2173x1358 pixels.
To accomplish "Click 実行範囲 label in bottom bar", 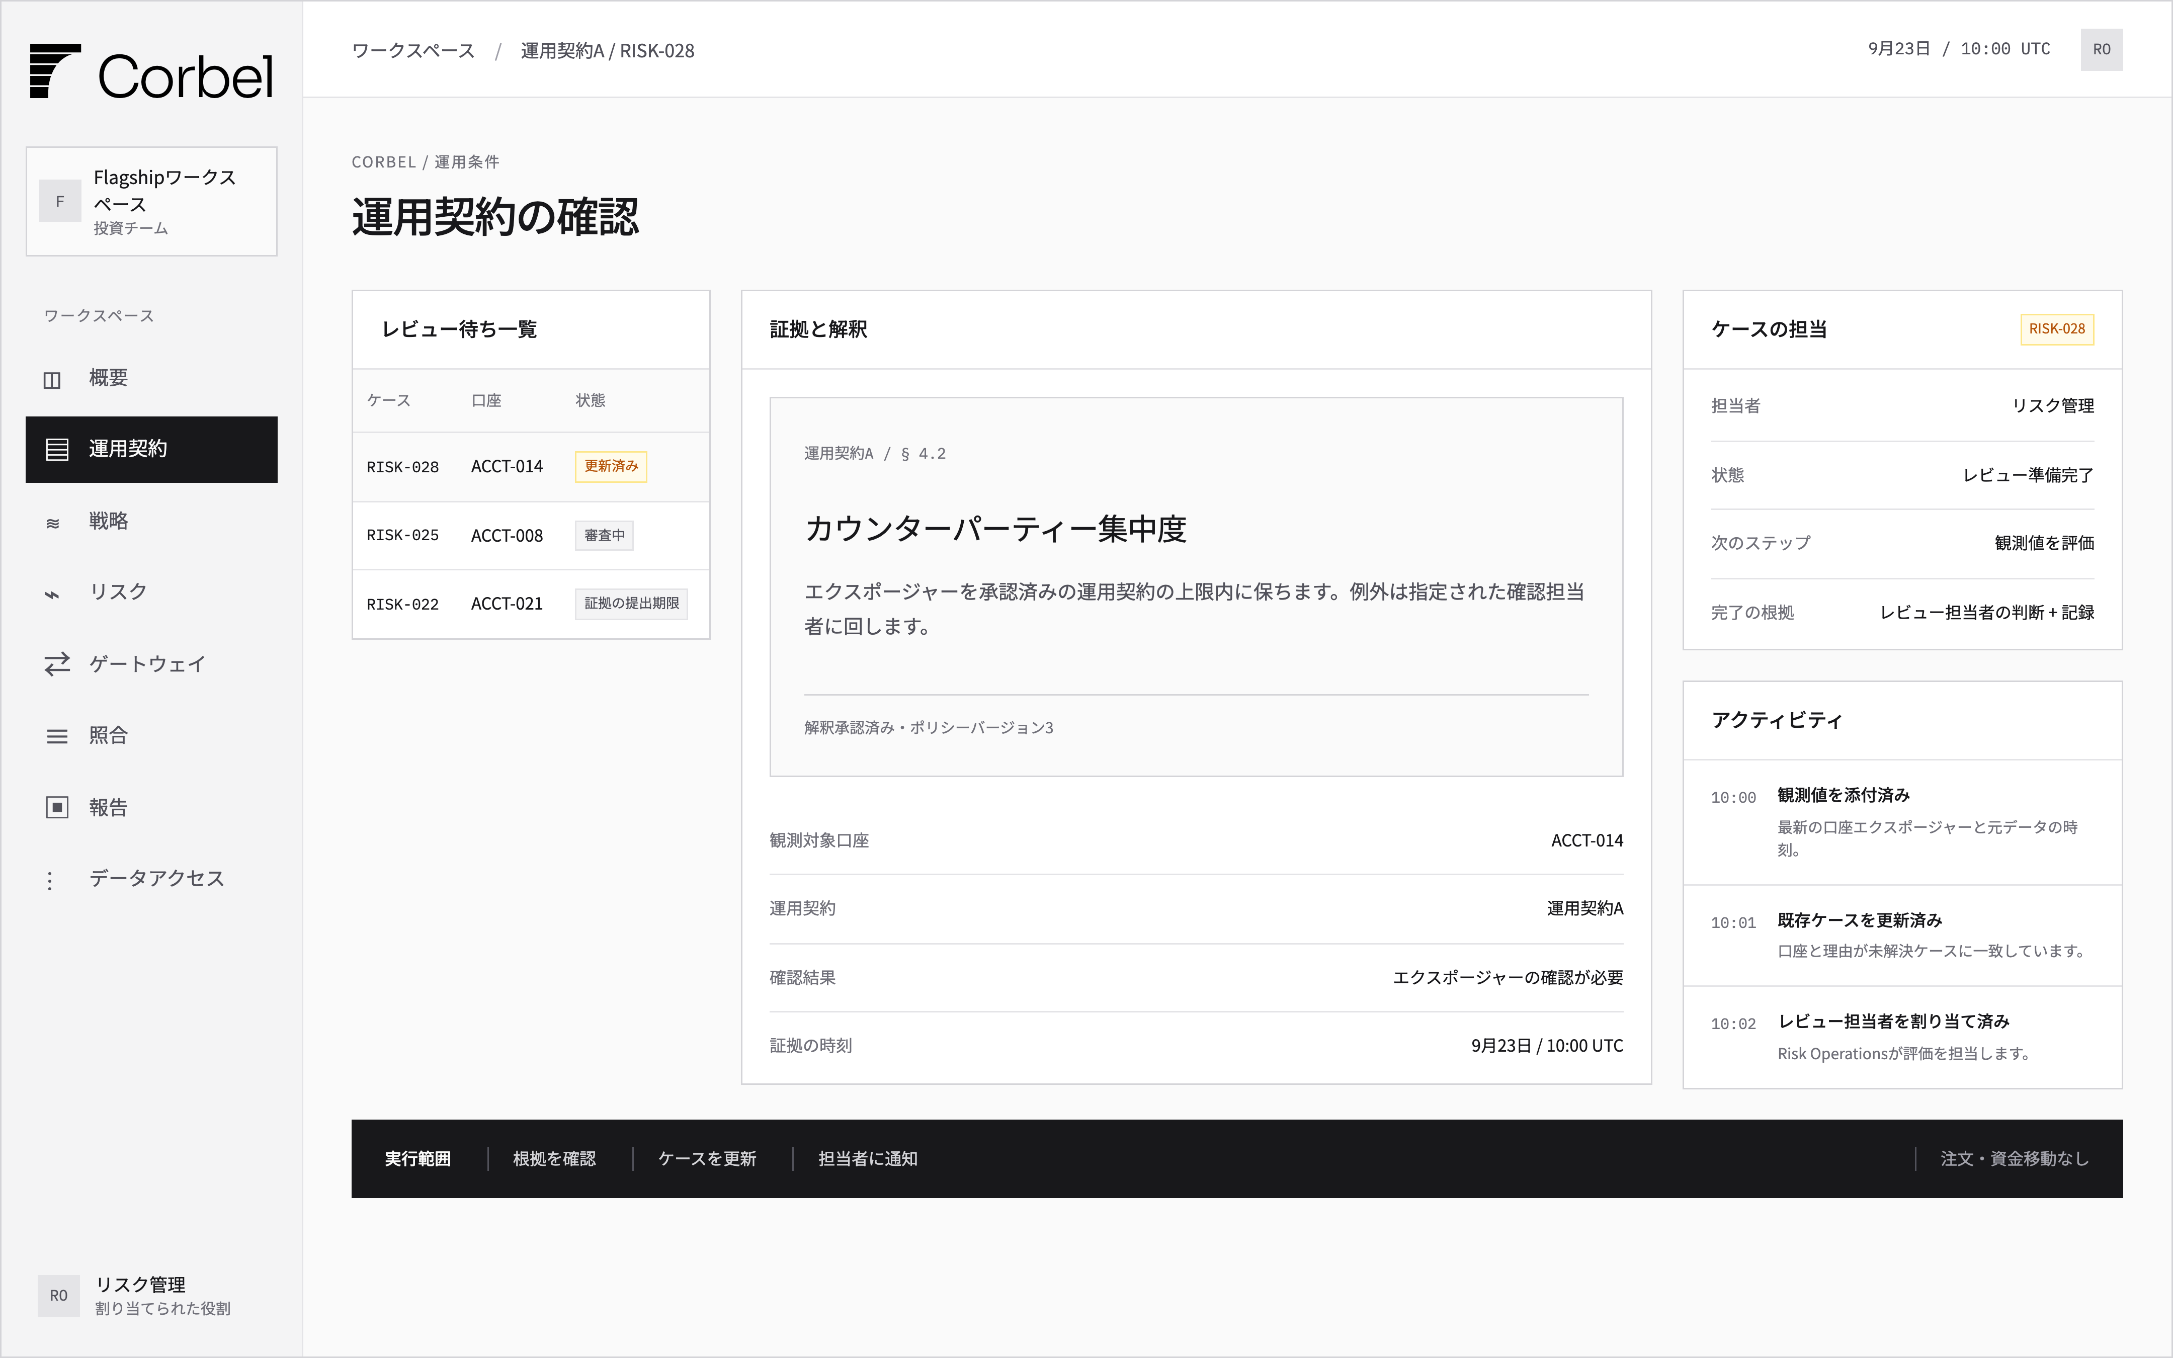I will click(x=417, y=1159).
